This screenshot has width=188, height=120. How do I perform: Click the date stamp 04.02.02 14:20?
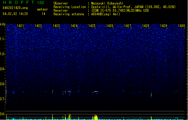[x=15, y=14]
